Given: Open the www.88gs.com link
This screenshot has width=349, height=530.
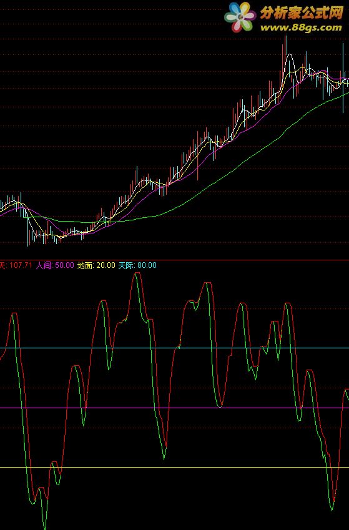Looking at the screenshot, I should point(301,27).
